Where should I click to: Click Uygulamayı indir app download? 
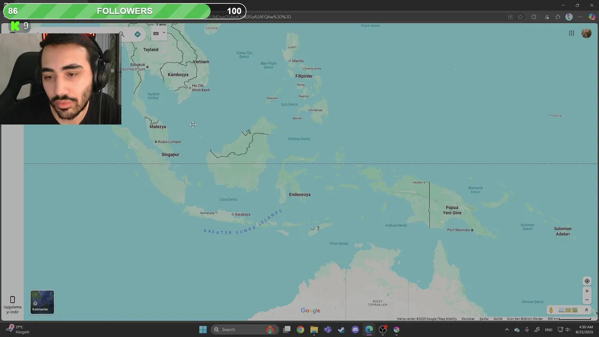coord(13,305)
